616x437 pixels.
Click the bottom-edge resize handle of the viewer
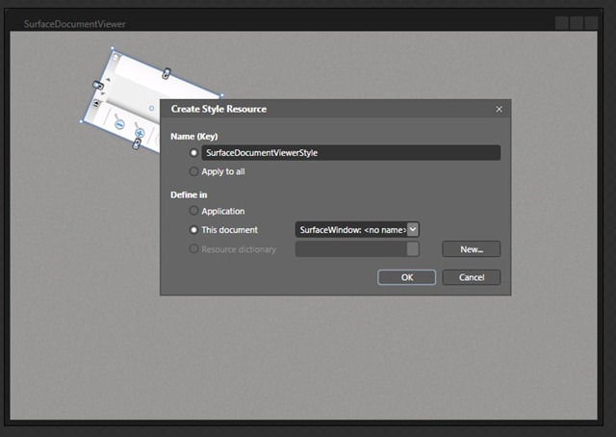click(137, 144)
